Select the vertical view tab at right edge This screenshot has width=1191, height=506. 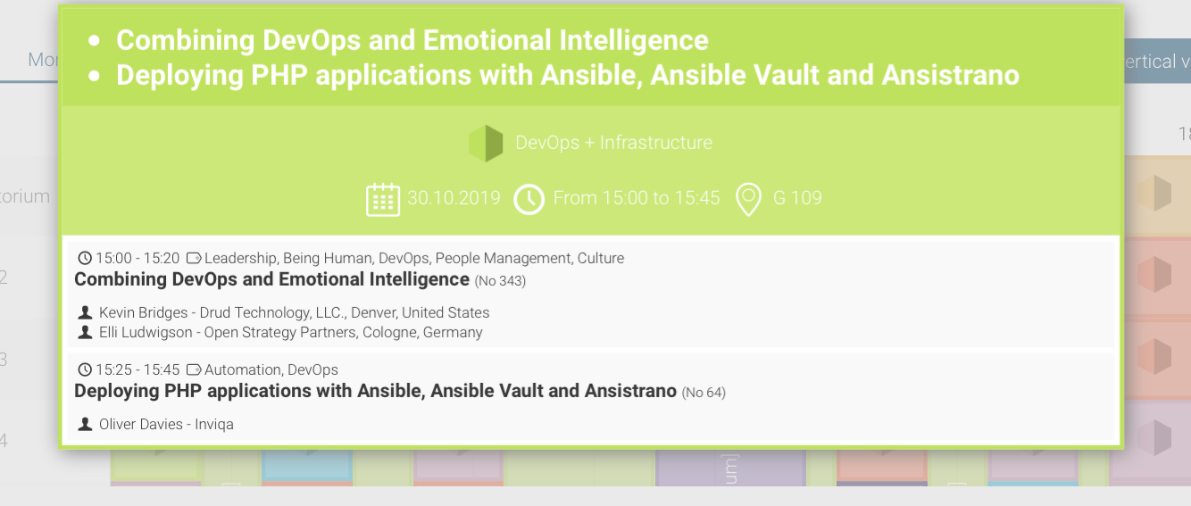(x=1156, y=62)
